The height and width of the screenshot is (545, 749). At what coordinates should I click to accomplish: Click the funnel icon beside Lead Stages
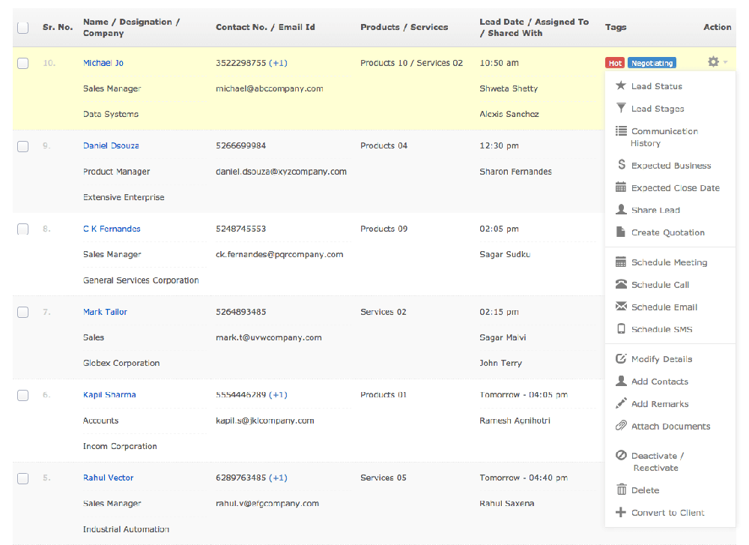(x=620, y=108)
